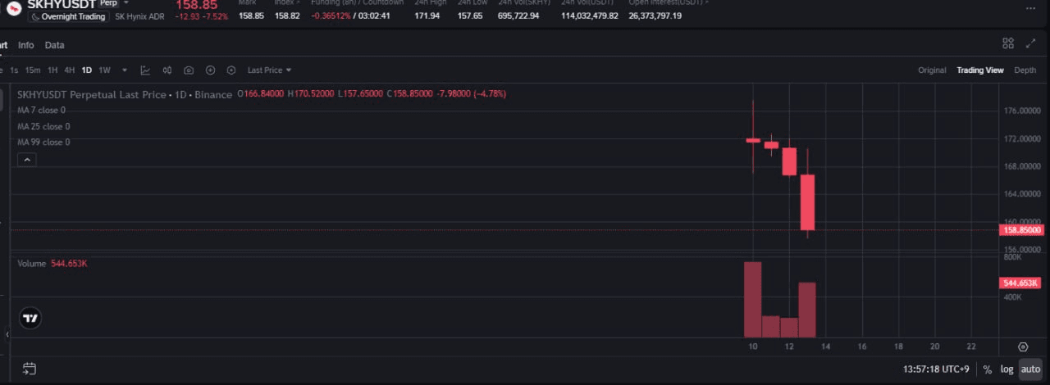
Task: Select the 1s time interval
Action: tap(15, 70)
